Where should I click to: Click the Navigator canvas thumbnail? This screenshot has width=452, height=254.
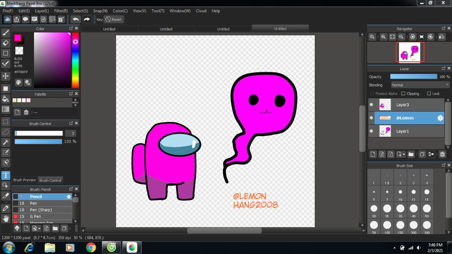(410, 52)
